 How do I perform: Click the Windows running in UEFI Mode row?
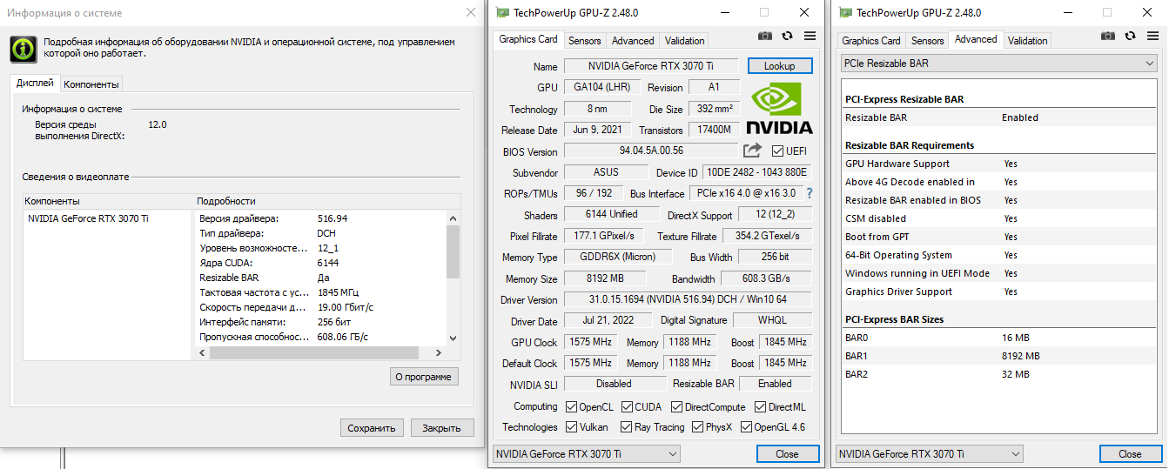click(998, 273)
